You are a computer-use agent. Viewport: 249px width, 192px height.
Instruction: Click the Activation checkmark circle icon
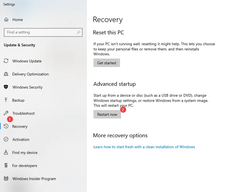(x=6, y=139)
